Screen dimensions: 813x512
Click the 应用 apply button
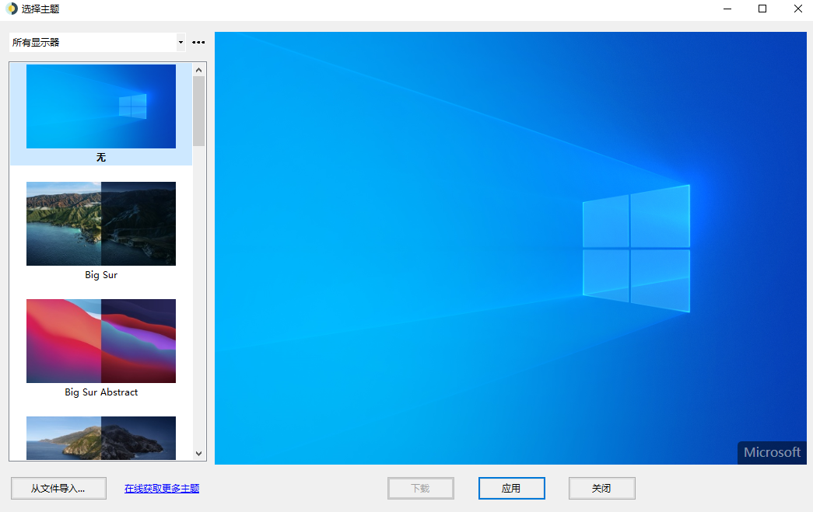click(511, 488)
